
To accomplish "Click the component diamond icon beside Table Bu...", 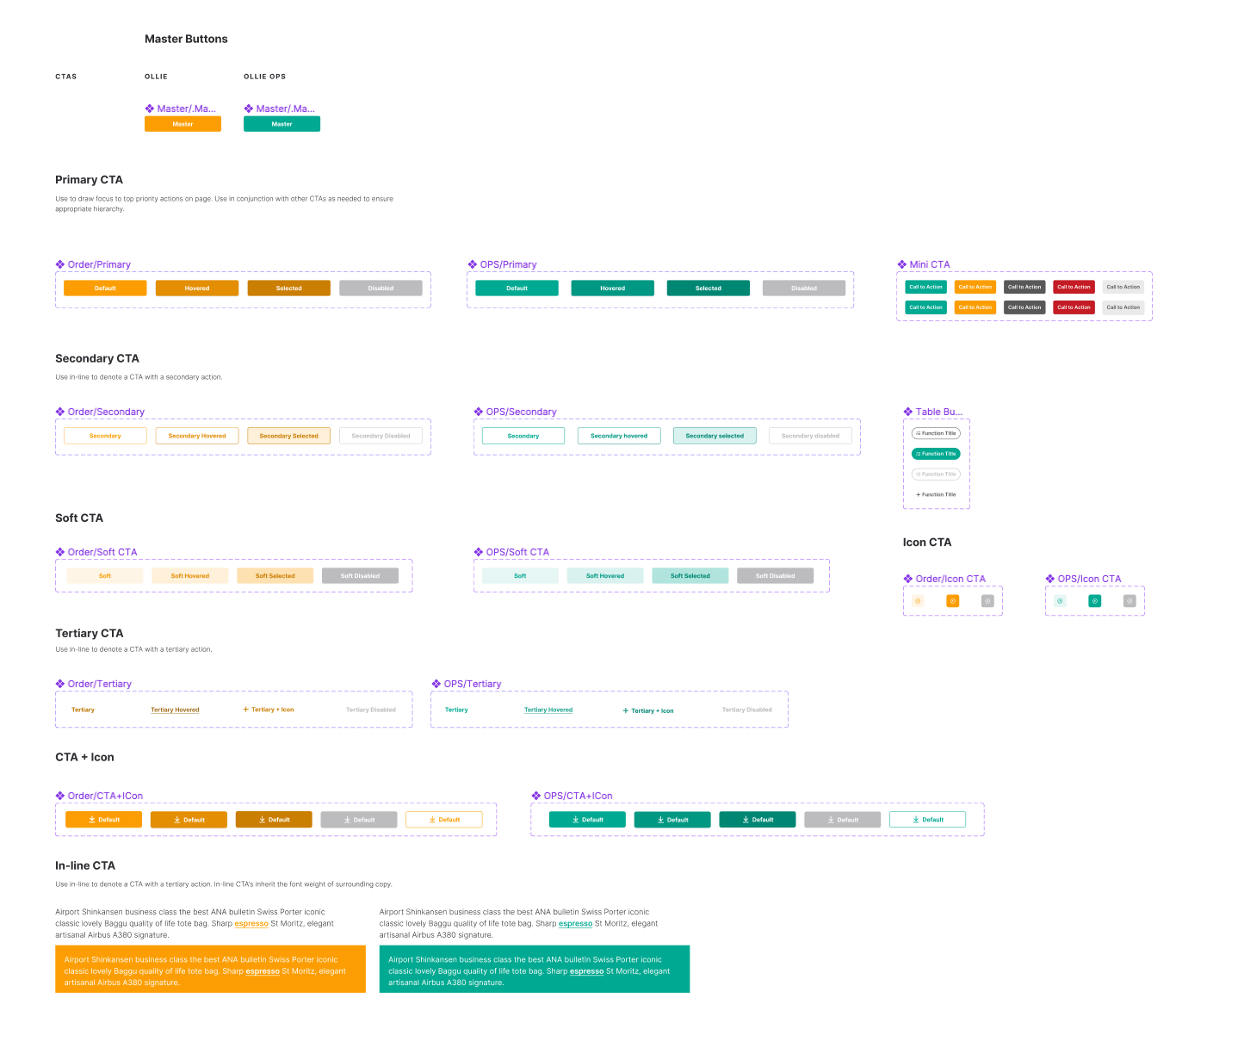I will 908,412.
